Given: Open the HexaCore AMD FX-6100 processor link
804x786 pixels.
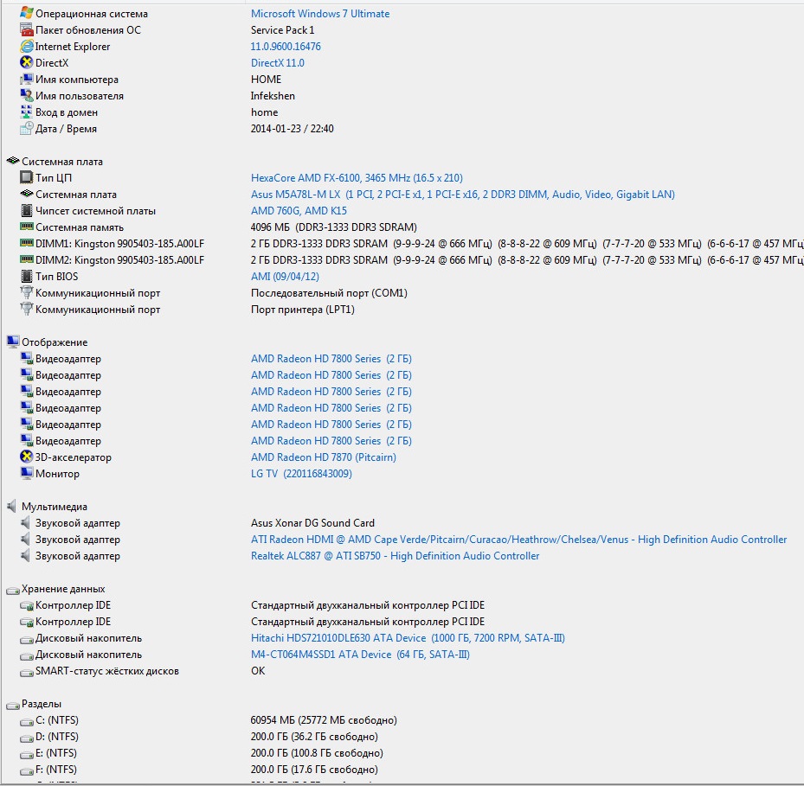Looking at the screenshot, I should click(x=357, y=178).
